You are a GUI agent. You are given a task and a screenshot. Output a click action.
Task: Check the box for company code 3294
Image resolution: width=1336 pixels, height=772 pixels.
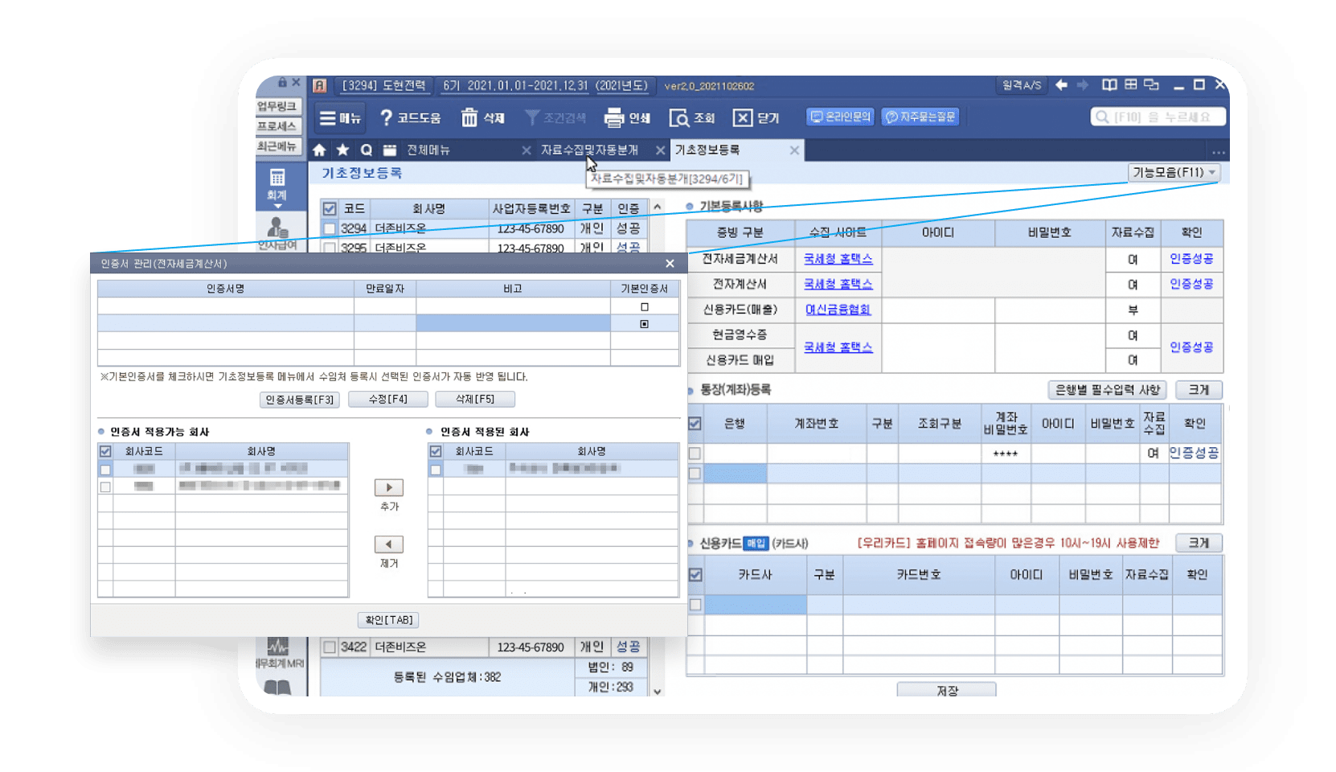click(x=329, y=229)
